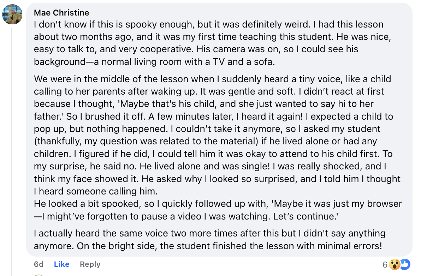The height and width of the screenshot is (276, 421).
Task: Open Mae Christine's profile name link
Action: pos(61,13)
